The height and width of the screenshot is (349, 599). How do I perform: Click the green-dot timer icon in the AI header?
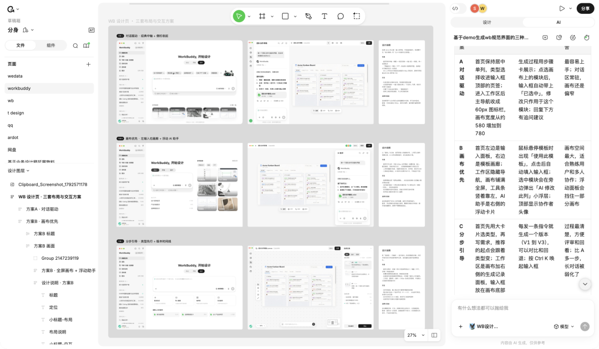[x=587, y=37]
